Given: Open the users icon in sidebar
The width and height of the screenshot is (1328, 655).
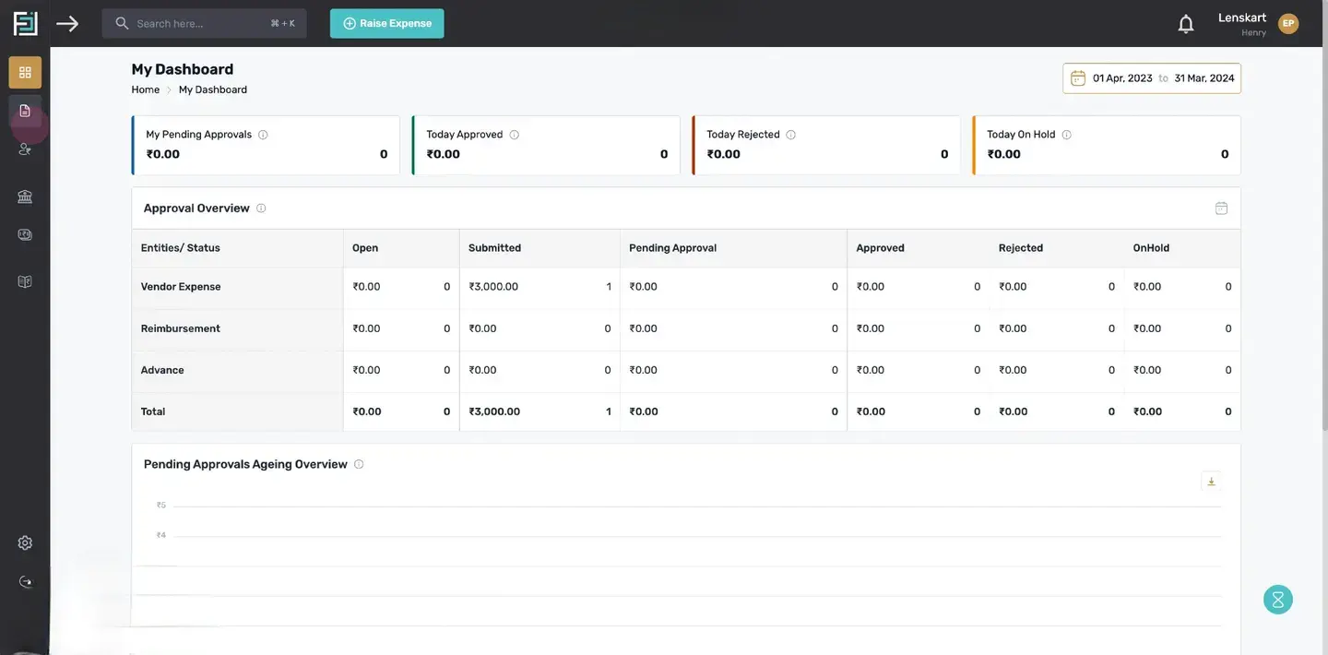Looking at the screenshot, I should 25,149.
